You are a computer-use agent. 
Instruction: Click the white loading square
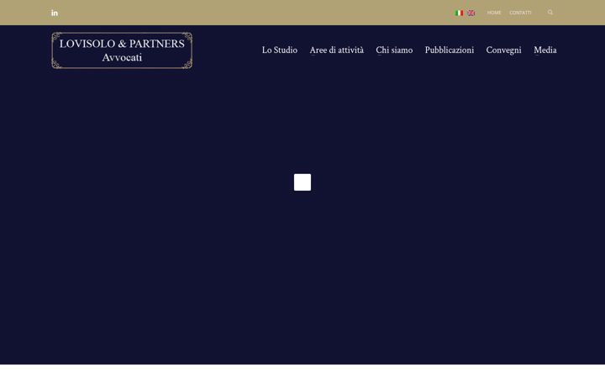pos(302,182)
